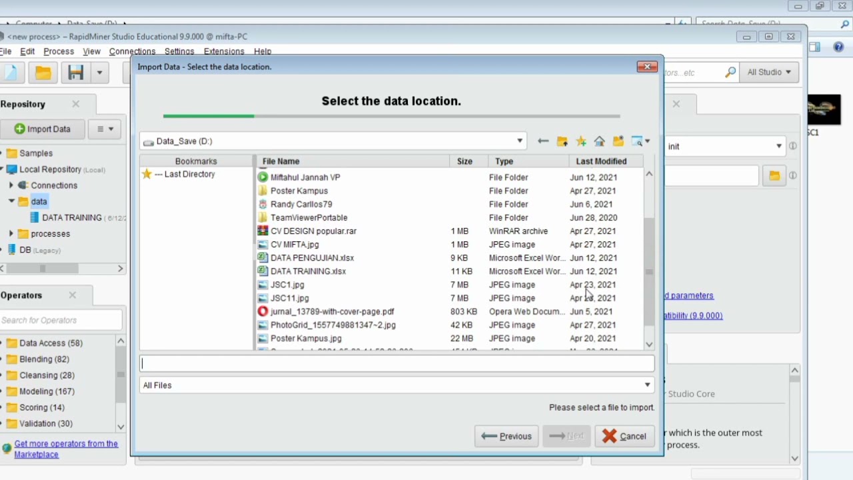Click the Cancel button in the dialog
This screenshot has width=853, height=480.
tap(624, 437)
